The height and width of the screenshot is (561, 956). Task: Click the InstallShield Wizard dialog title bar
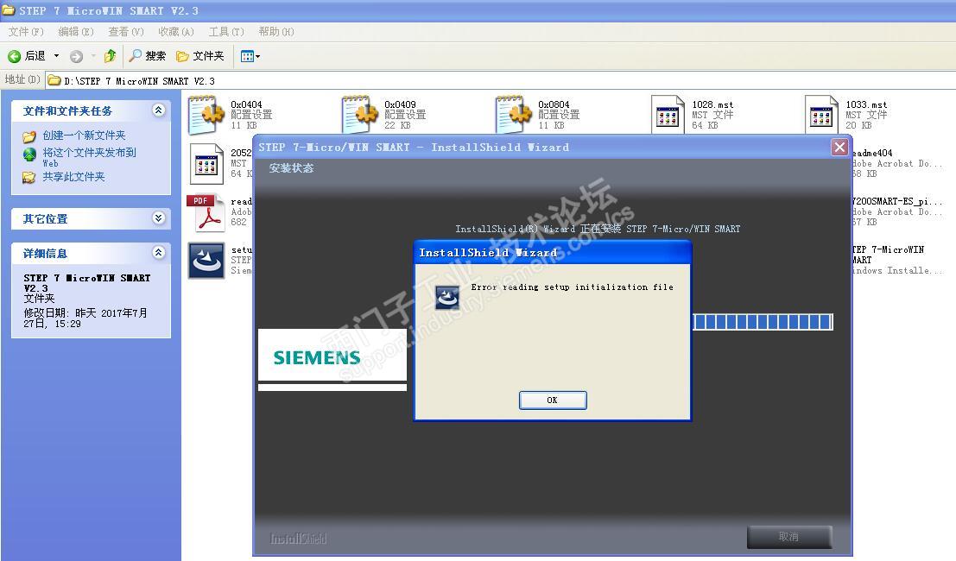tap(553, 252)
